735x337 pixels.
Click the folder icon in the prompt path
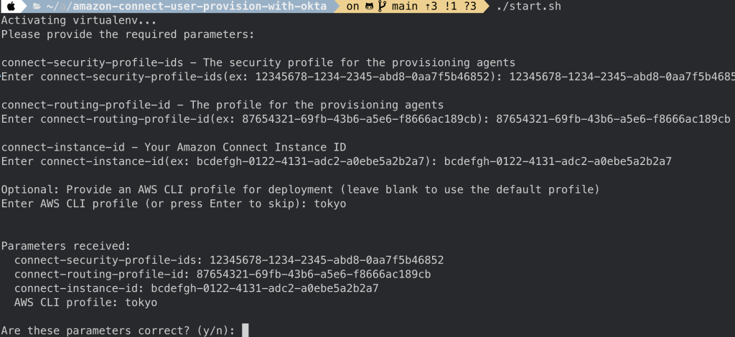37,6
